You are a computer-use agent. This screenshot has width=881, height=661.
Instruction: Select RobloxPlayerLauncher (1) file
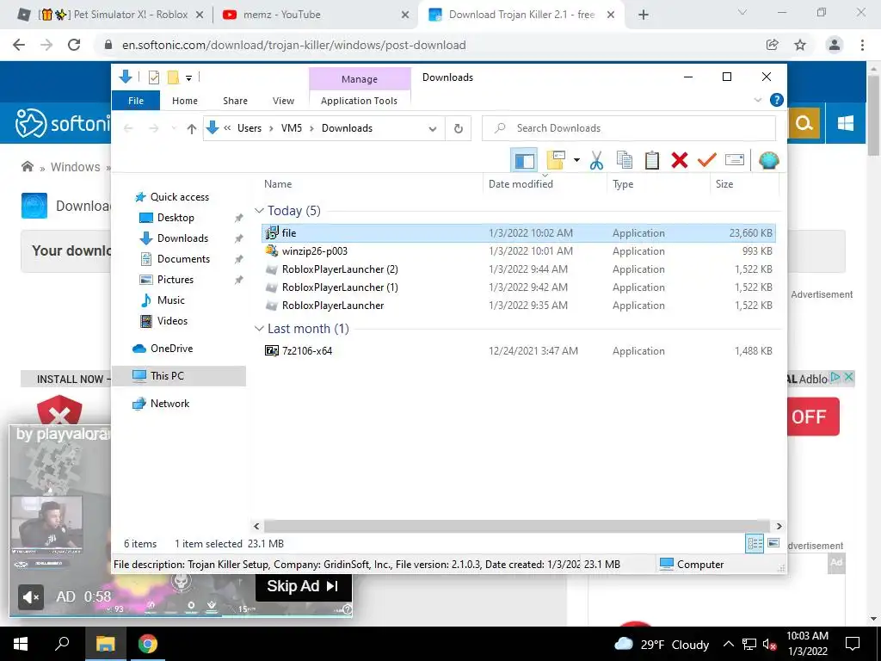518,287
